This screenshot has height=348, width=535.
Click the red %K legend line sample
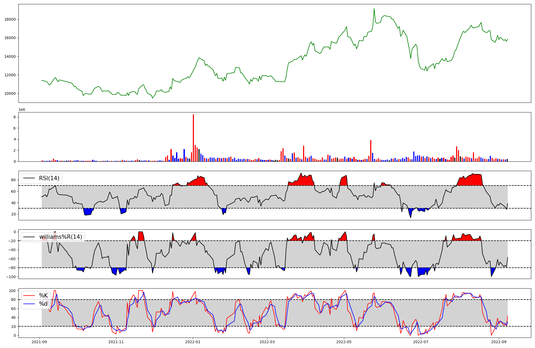tap(29, 296)
